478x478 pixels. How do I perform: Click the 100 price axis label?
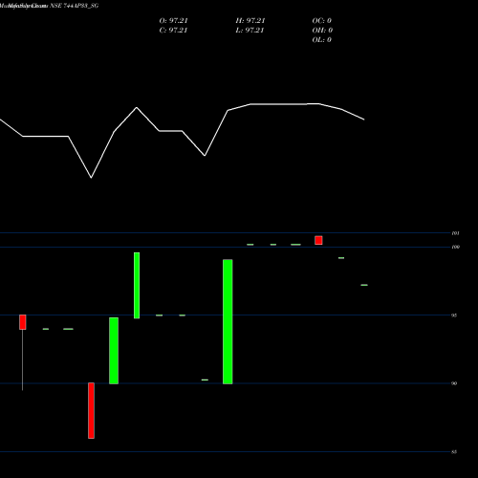tap(456, 247)
